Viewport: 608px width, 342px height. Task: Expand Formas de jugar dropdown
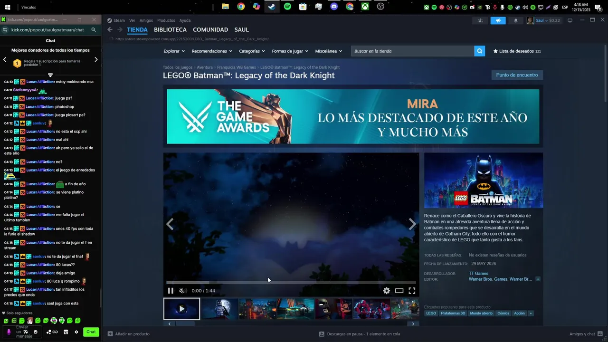[290, 51]
